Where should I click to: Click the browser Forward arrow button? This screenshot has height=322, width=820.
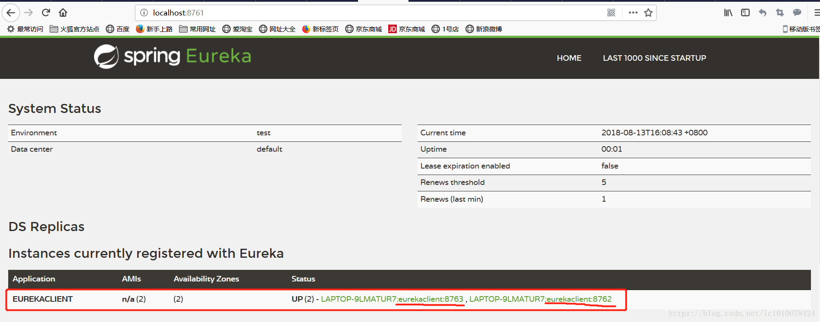click(x=28, y=13)
